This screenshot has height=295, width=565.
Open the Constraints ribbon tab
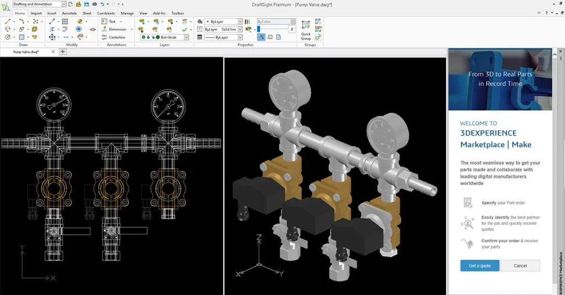(x=105, y=13)
